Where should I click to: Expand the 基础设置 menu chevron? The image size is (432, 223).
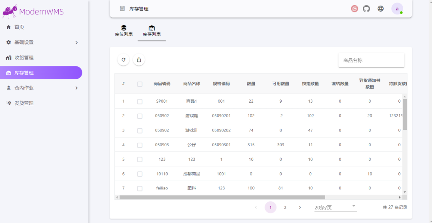click(x=76, y=42)
